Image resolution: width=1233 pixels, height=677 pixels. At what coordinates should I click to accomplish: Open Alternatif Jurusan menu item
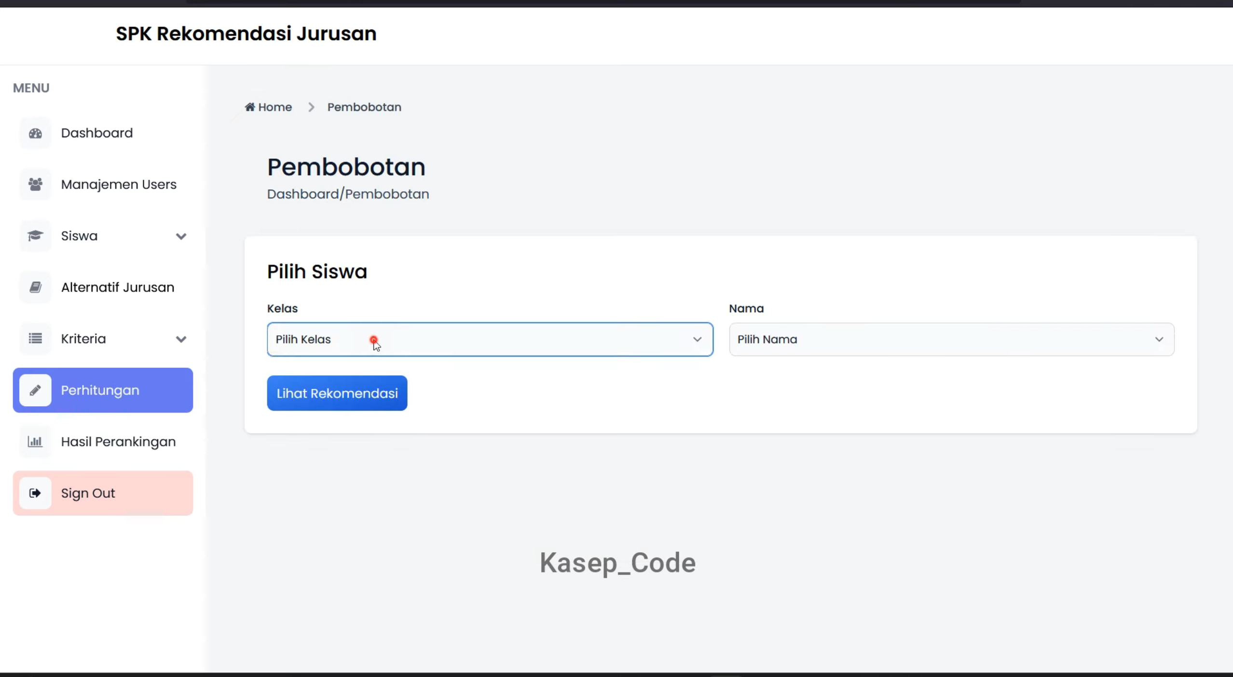tap(103, 287)
